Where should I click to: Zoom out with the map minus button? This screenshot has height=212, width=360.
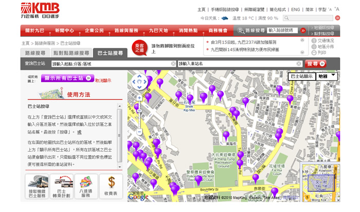pyautogui.click(x=139, y=132)
